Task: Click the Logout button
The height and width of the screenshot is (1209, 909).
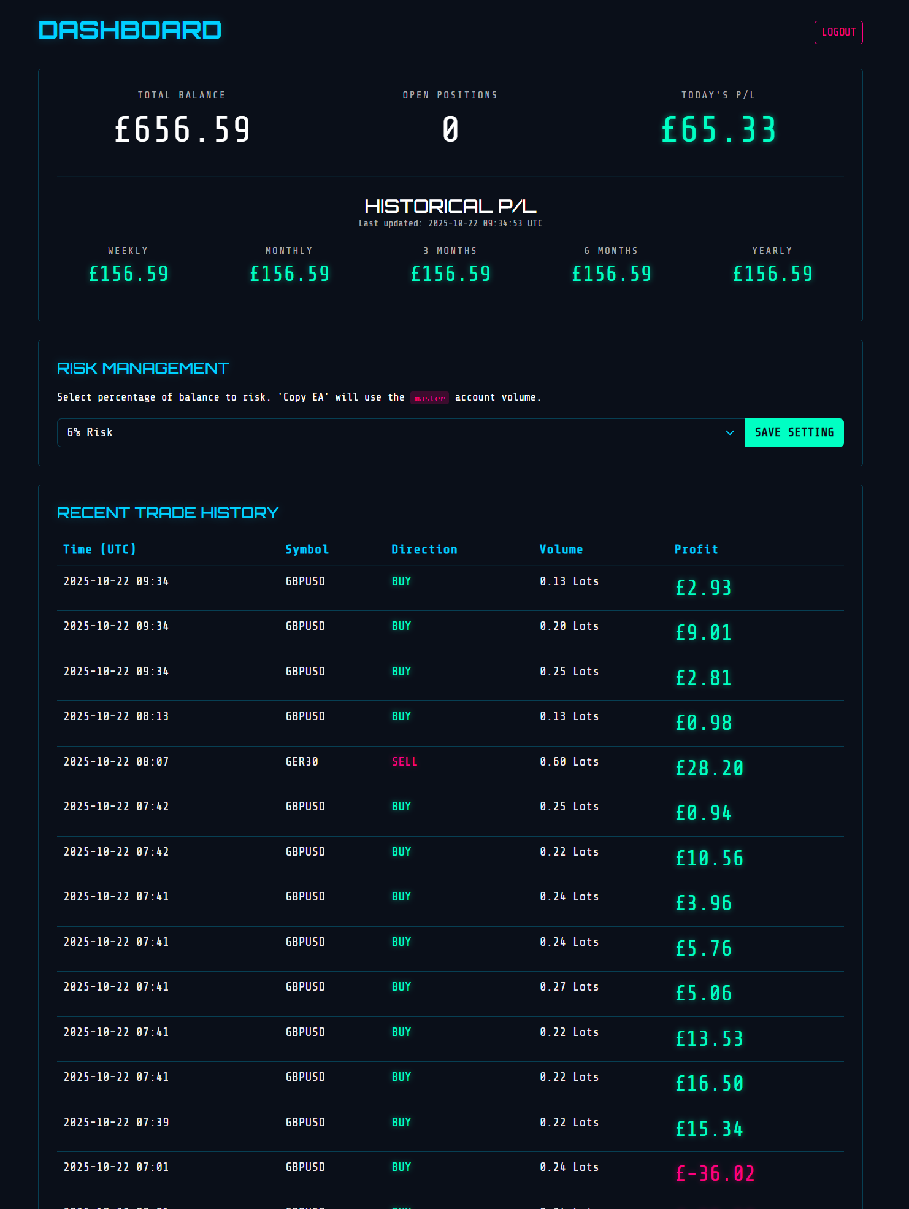Action: click(x=838, y=33)
